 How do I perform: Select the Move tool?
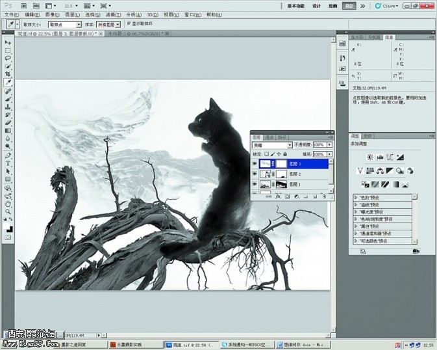8,42
